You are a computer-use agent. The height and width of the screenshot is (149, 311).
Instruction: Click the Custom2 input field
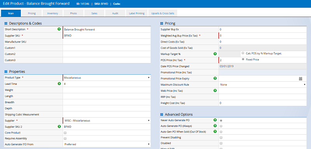coord(107,54)
